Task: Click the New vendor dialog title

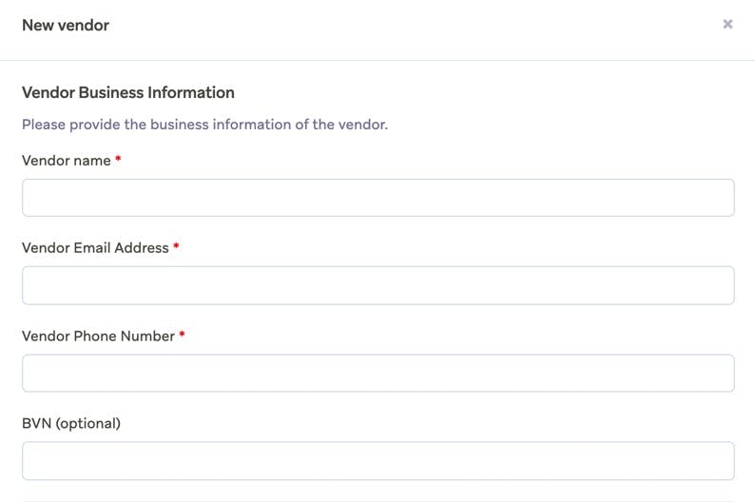Action: pyautogui.click(x=66, y=26)
